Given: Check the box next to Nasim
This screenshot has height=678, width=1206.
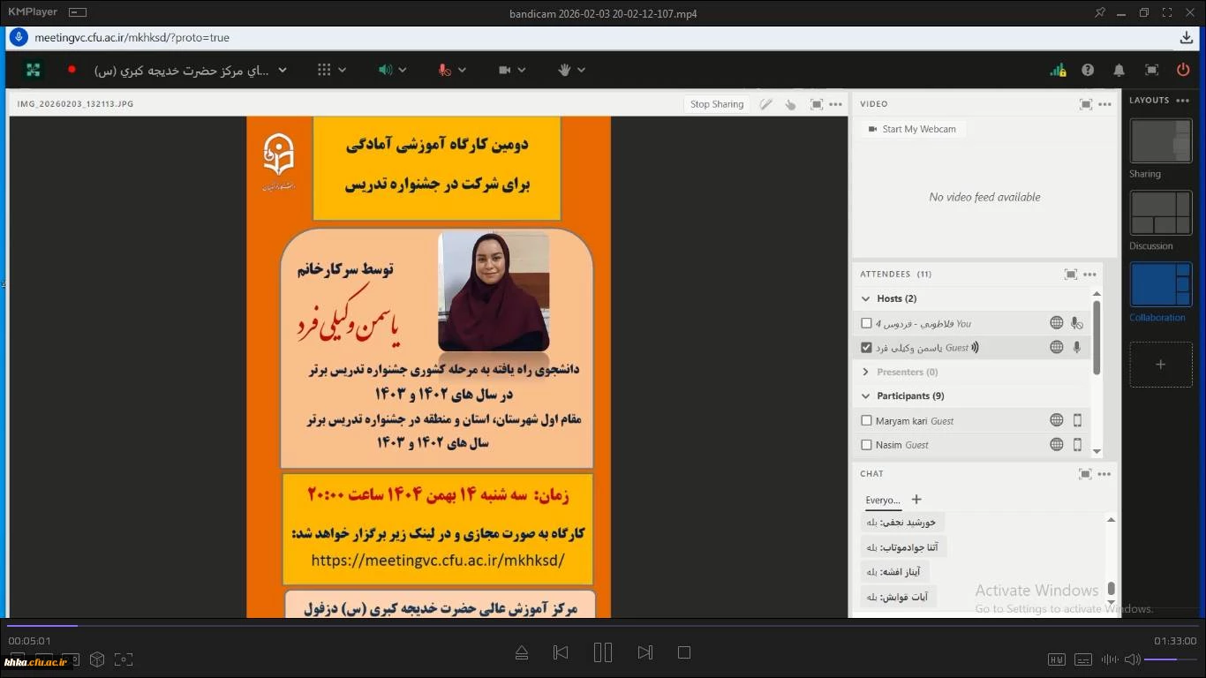Looking at the screenshot, I should pyautogui.click(x=866, y=445).
